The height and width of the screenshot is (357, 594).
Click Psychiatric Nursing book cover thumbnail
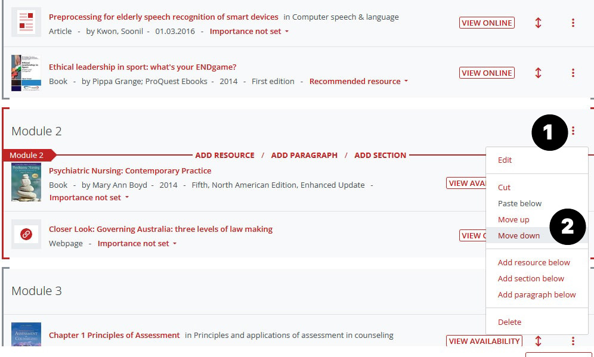[x=26, y=182]
